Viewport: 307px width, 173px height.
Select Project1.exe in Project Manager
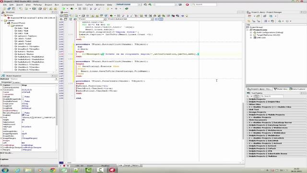[260, 30]
